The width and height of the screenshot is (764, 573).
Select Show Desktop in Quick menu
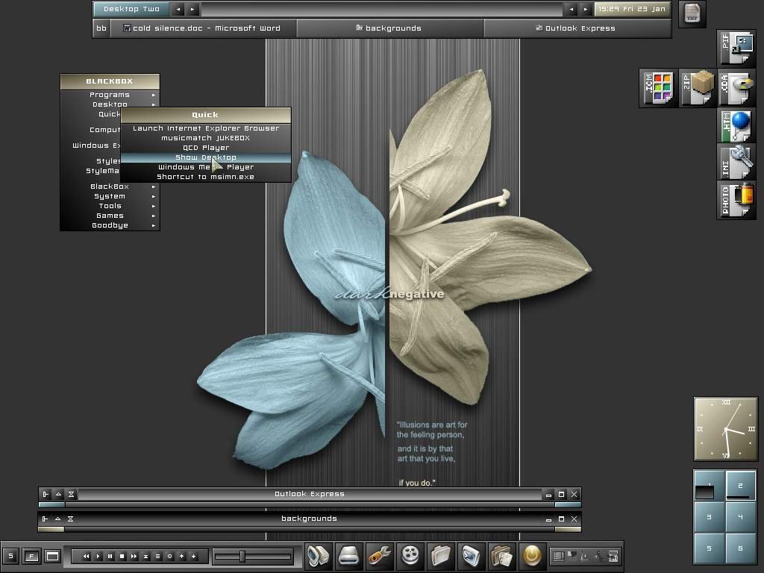(x=205, y=157)
